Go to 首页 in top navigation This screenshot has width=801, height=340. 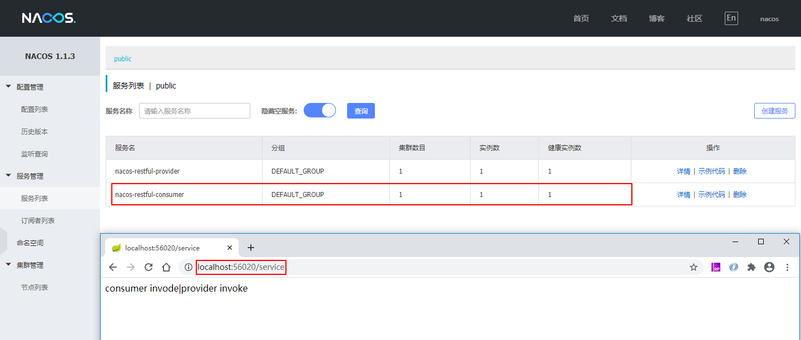(x=581, y=18)
